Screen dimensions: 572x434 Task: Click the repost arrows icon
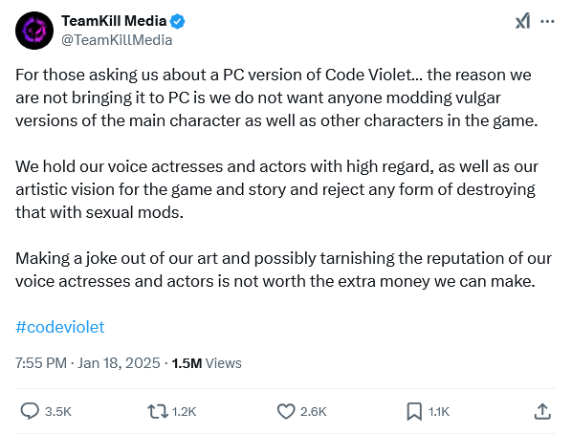click(x=158, y=411)
